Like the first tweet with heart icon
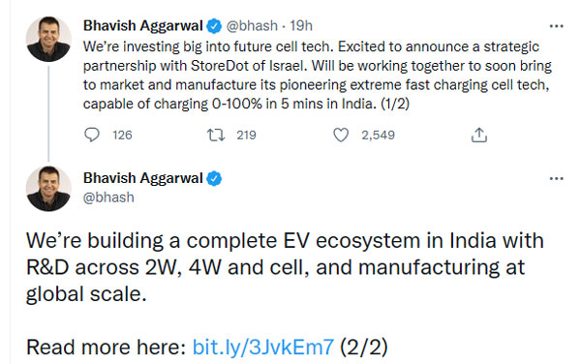The image size is (581, 364). [x=341, y=135]
